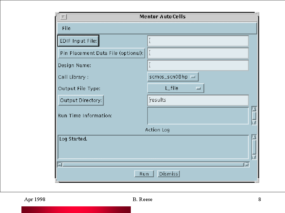Open the window menu button in title bar

(x=63, y=17)
